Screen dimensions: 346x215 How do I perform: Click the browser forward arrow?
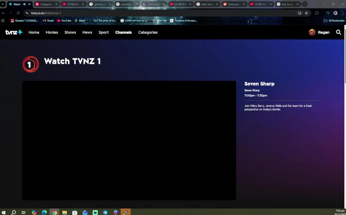(x=10, y=13)
